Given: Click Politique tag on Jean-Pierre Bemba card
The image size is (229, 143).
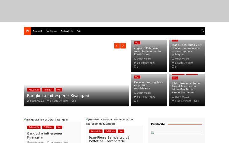Looking at the screenshot, I should (x=110, y=131).
